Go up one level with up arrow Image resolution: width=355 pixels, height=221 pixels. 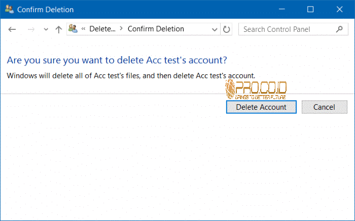coord(59,29)
